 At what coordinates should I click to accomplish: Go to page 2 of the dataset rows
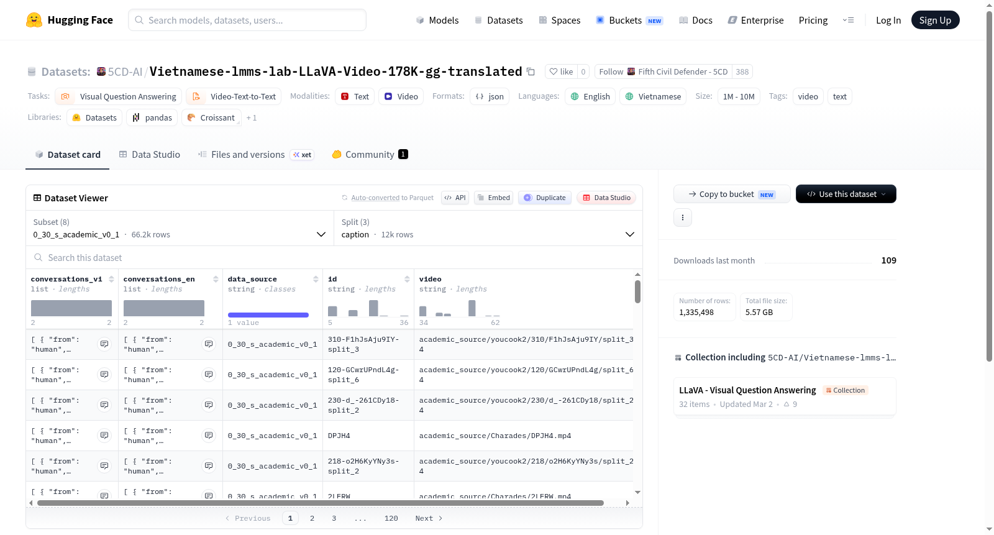tap(312, 518)
